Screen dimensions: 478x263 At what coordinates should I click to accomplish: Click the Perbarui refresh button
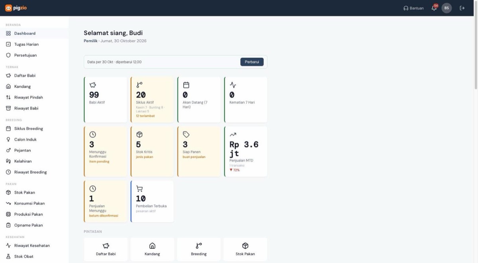[252, 62]
